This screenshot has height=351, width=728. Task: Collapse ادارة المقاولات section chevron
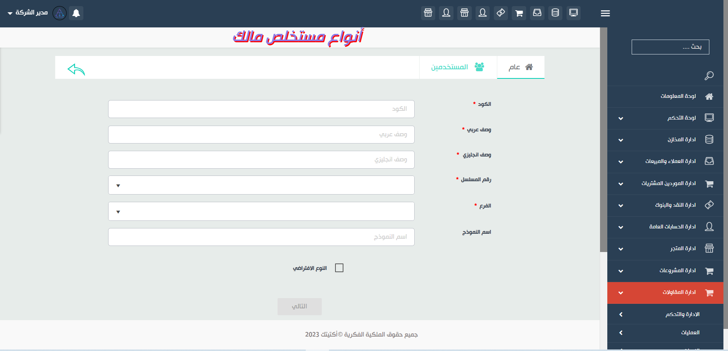click(621, 293)
